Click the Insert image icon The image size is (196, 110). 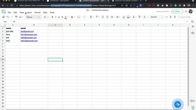[128, 17]
